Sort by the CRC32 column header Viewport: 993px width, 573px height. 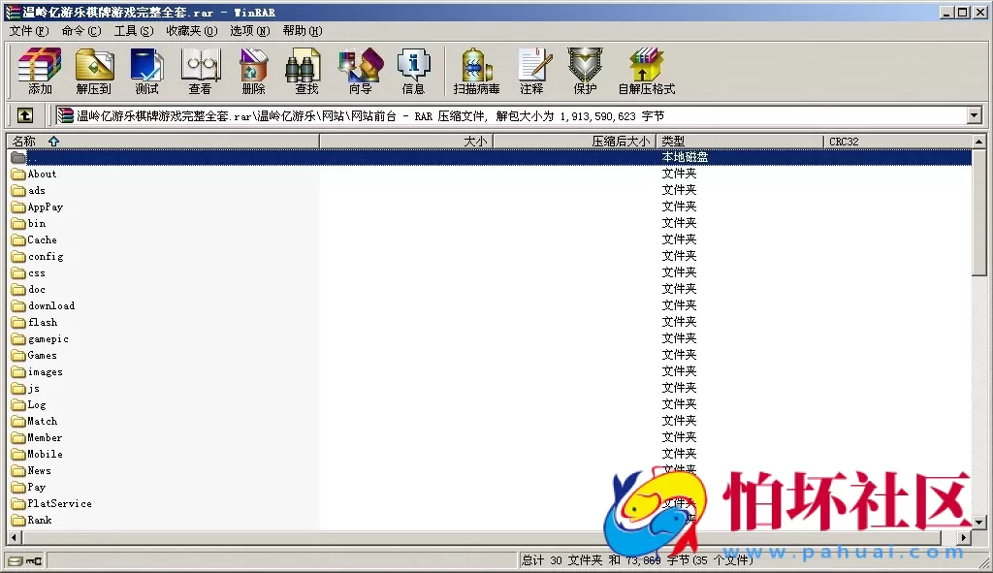[844, 142]
